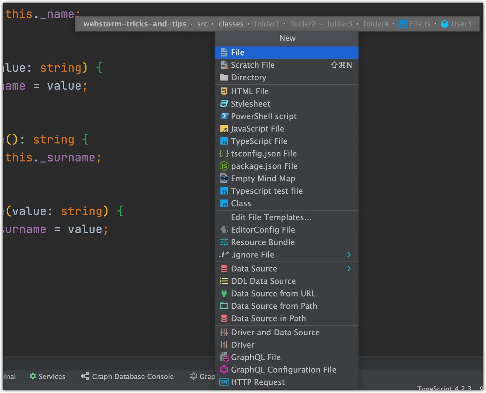Open the Graph Database Console
The height and width of the screenshot is (393, 486).
133,376
